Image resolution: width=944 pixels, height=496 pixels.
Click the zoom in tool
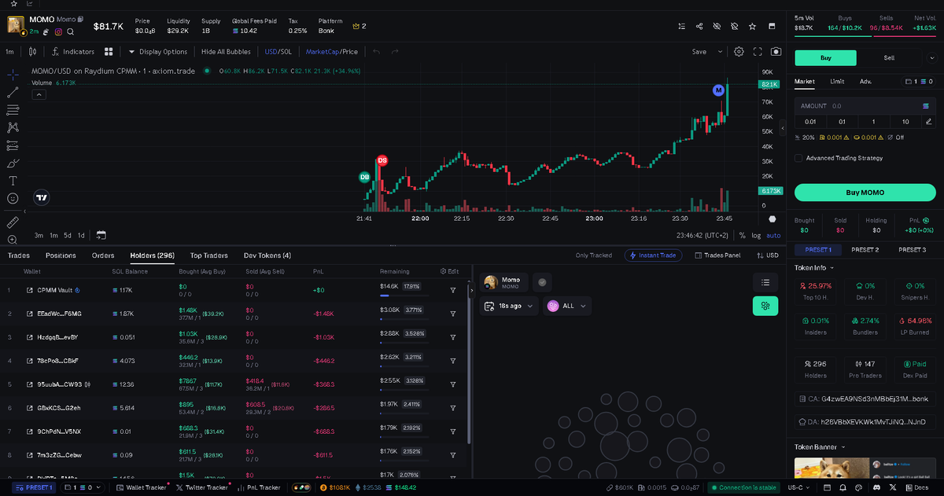[x=13, y=240]
